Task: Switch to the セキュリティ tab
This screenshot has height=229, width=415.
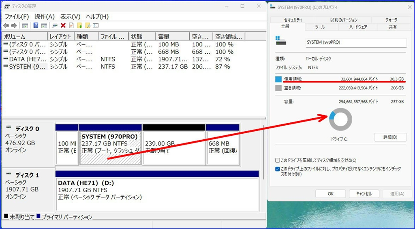Action: click(x=293, y=20)
